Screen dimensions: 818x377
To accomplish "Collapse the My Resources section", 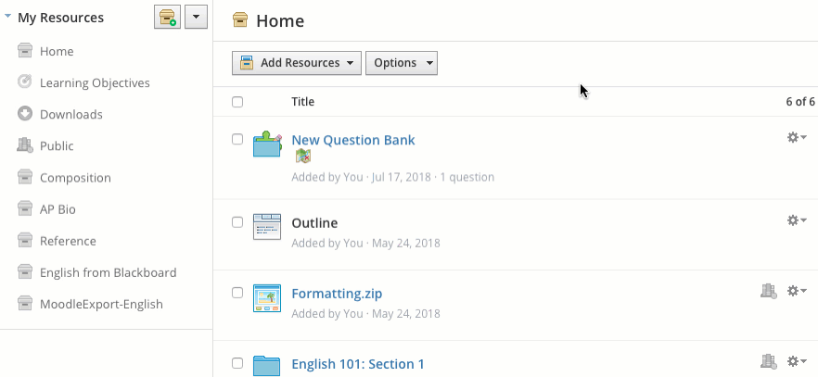I will 8,18.
